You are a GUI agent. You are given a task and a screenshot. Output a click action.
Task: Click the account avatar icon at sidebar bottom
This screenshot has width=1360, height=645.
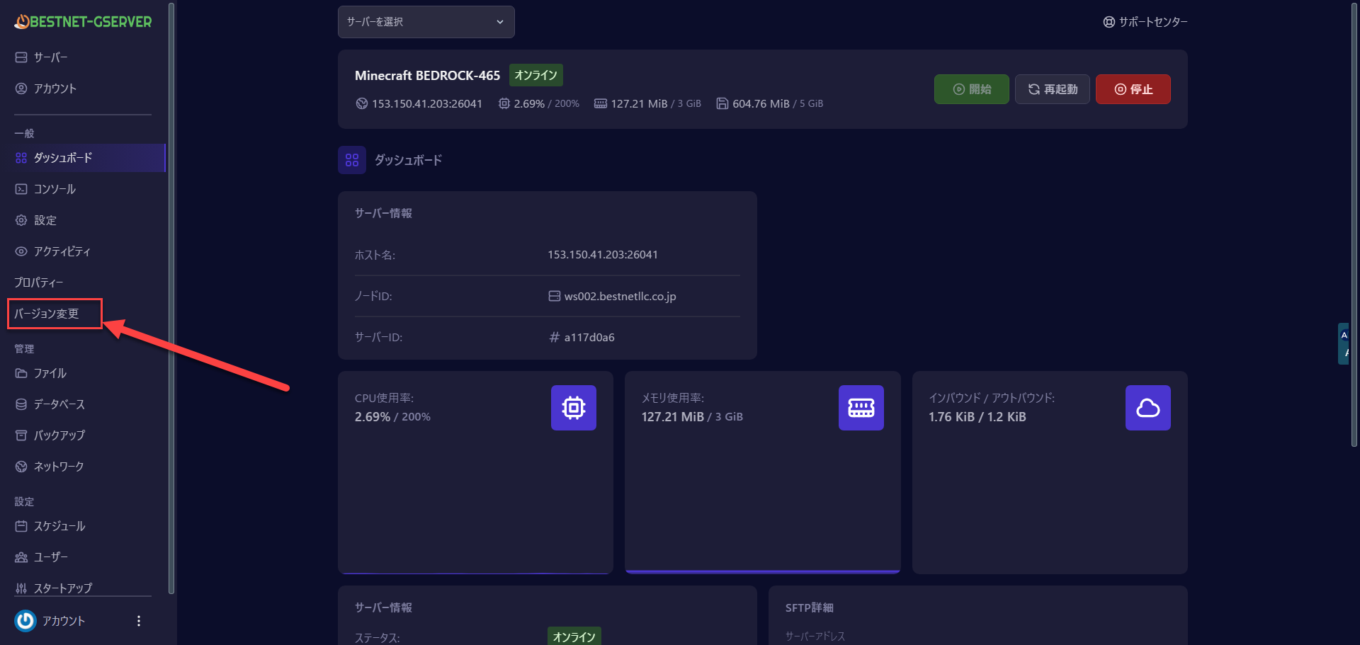point(25,621)
